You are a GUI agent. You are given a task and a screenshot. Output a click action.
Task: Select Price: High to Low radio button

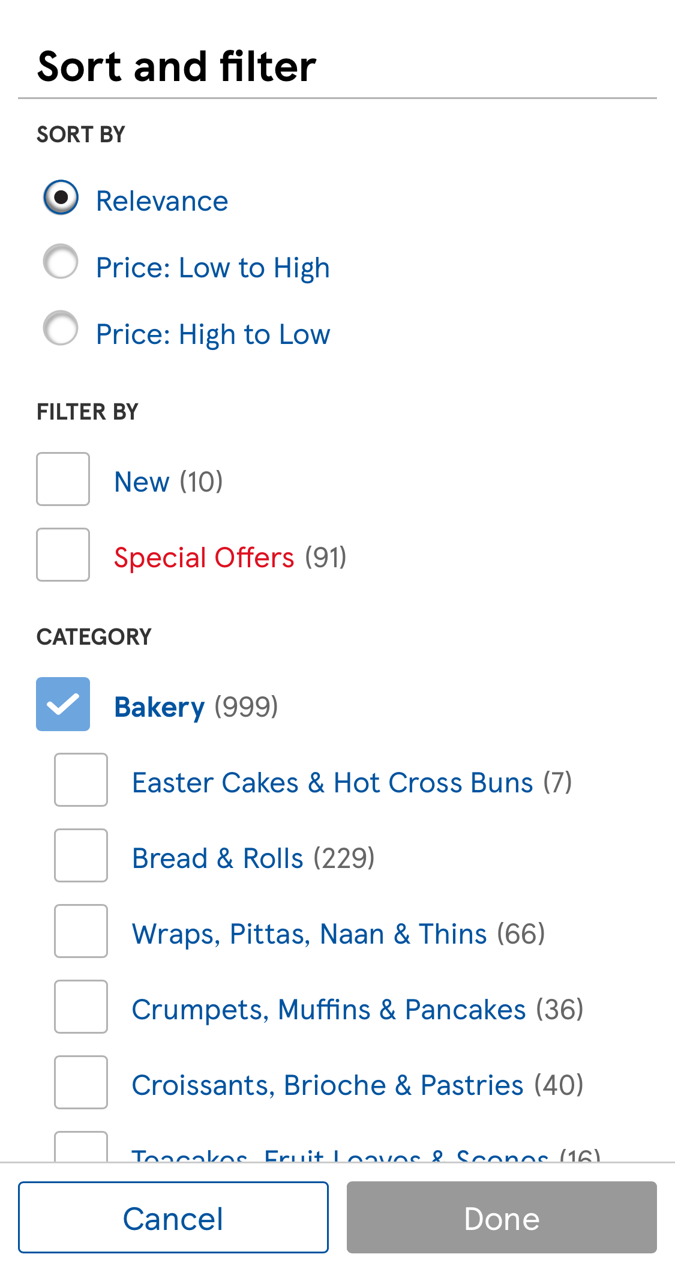61,328
